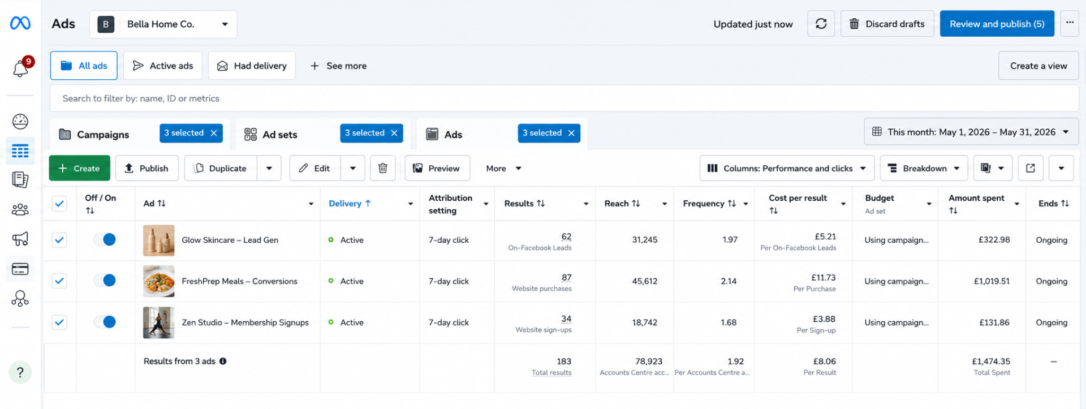Click Create a view button
This screenshot has width=1086, height=409.
[x=1038, y=66]
